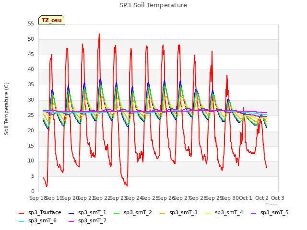Click the 15 y-axis tick label
307x230 pixels.
coord(31,146)
